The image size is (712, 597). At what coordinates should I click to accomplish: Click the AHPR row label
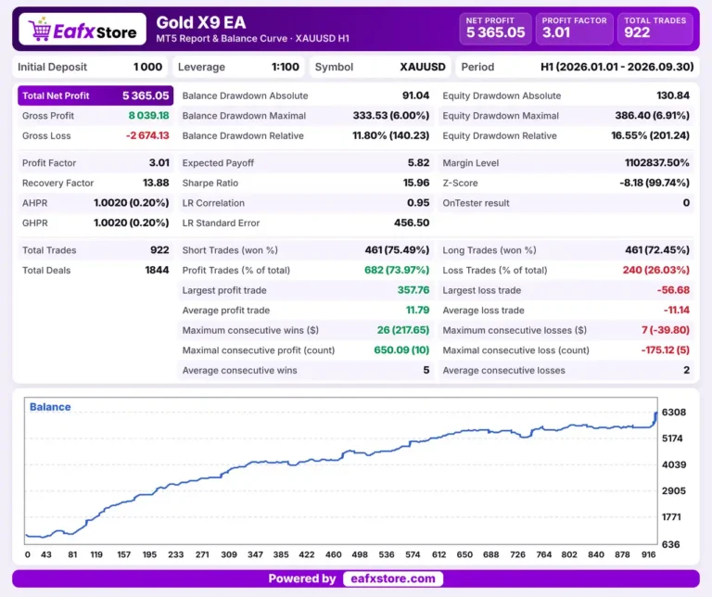point(34,203)
